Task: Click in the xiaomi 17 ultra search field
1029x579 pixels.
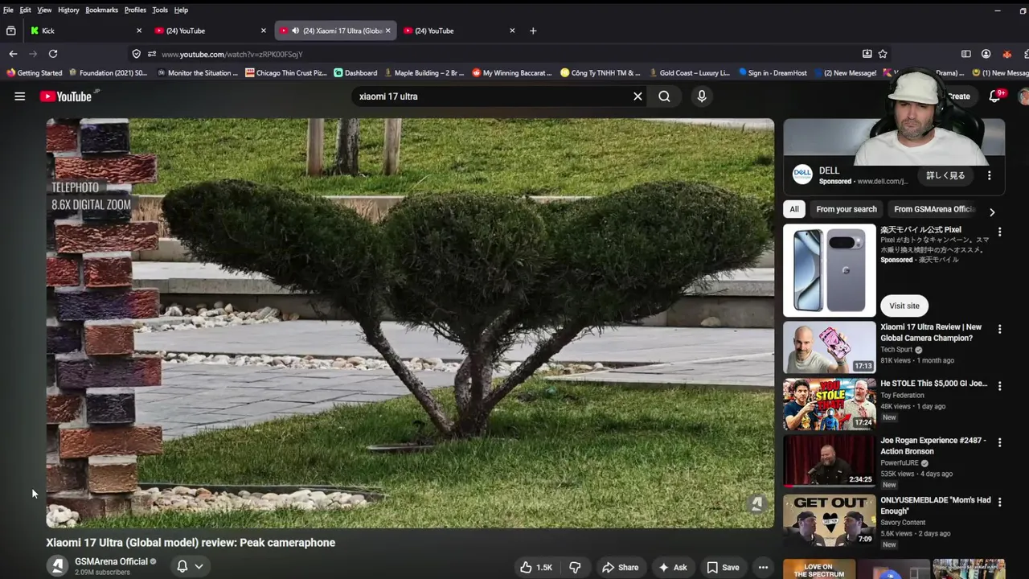Action: point(490,96)
